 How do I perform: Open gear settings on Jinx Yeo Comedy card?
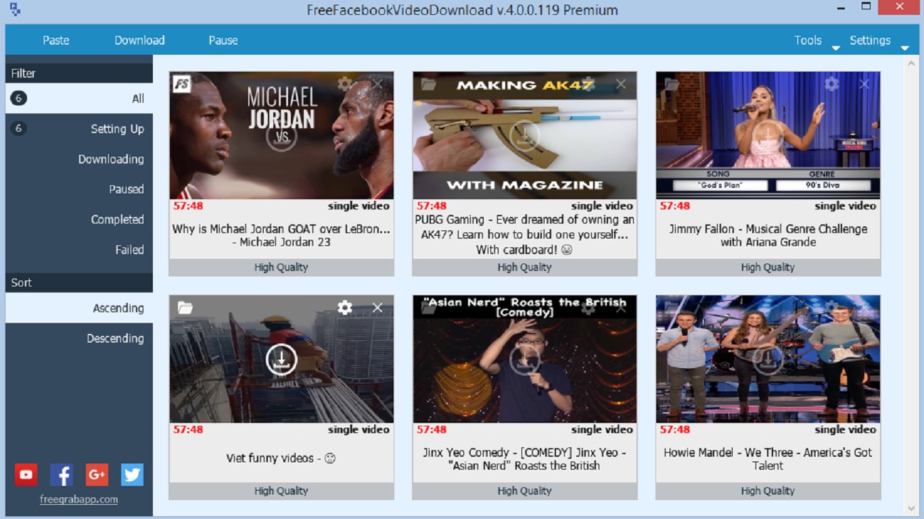pyautogui.click(x=588, y=307)
